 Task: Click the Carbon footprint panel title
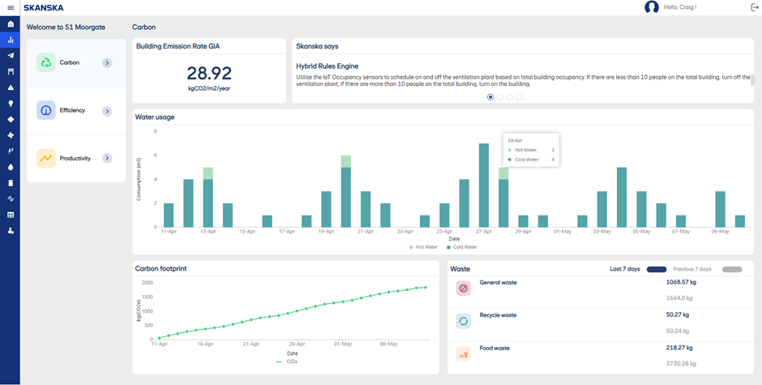coord(161,268)
